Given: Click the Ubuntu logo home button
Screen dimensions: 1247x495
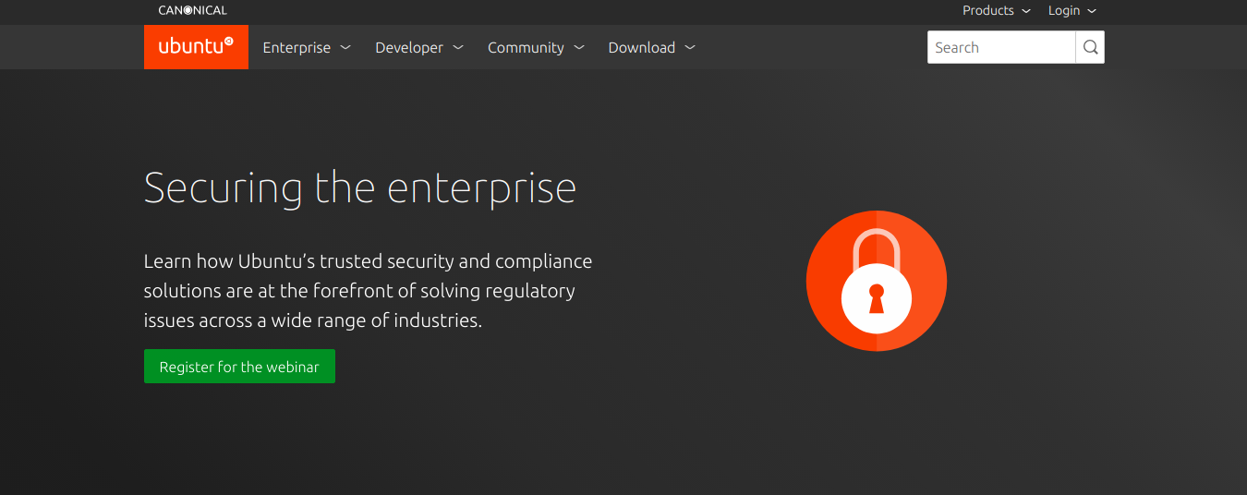Looking at the screenshot, I should 196,47.
